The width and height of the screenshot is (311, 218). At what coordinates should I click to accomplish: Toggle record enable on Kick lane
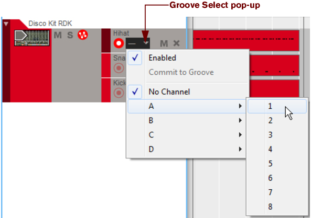point(119,93)
